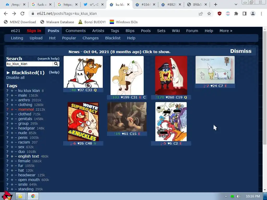Select the Popular submenu item

[x=69, y=38]
